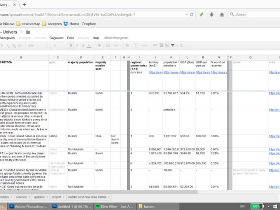Toggle bold formatting in the toolbar
Image resolution: width=280 pixels, height=210 pixels.
point(71,45)
